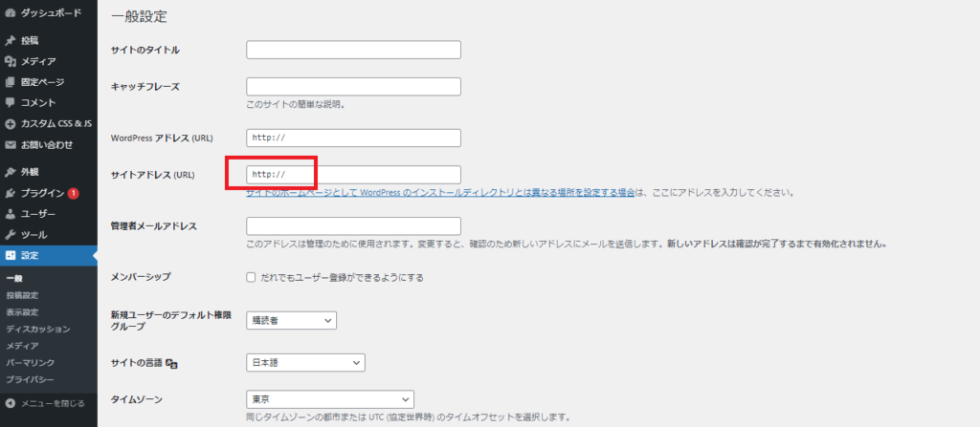Open Media via its camera-music icon
Image resolution: width=980 pixels, height=427 pixels.
[10, 62]
